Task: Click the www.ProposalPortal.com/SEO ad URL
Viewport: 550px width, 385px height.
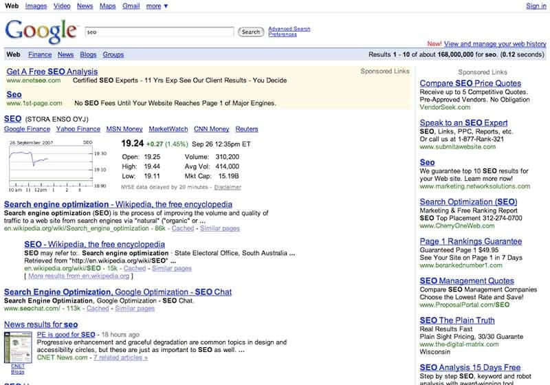Action: 465,305
